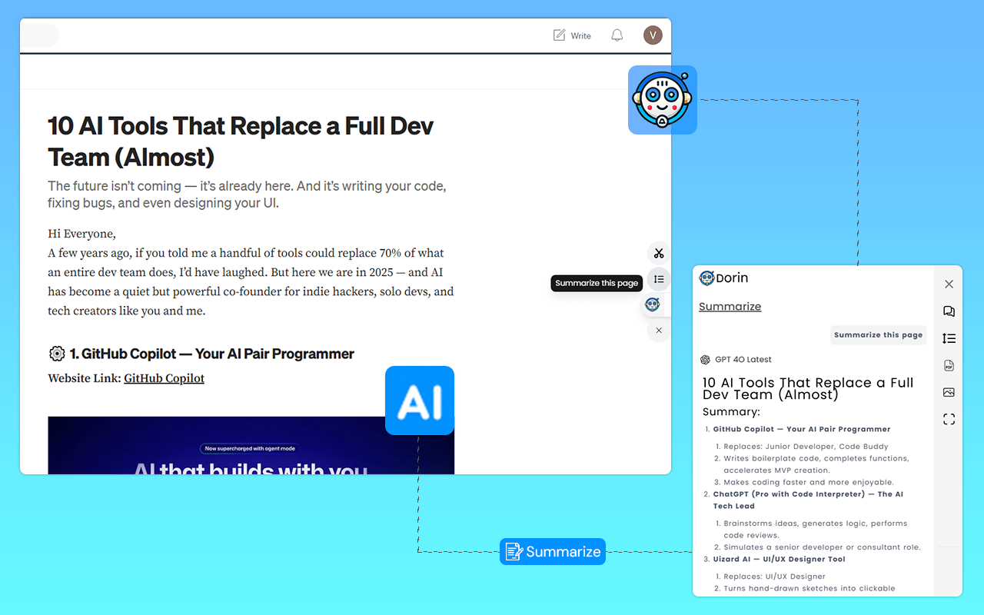Close the Dorin panel
Viewport: 984px width, 615px height.
point(949,284)
